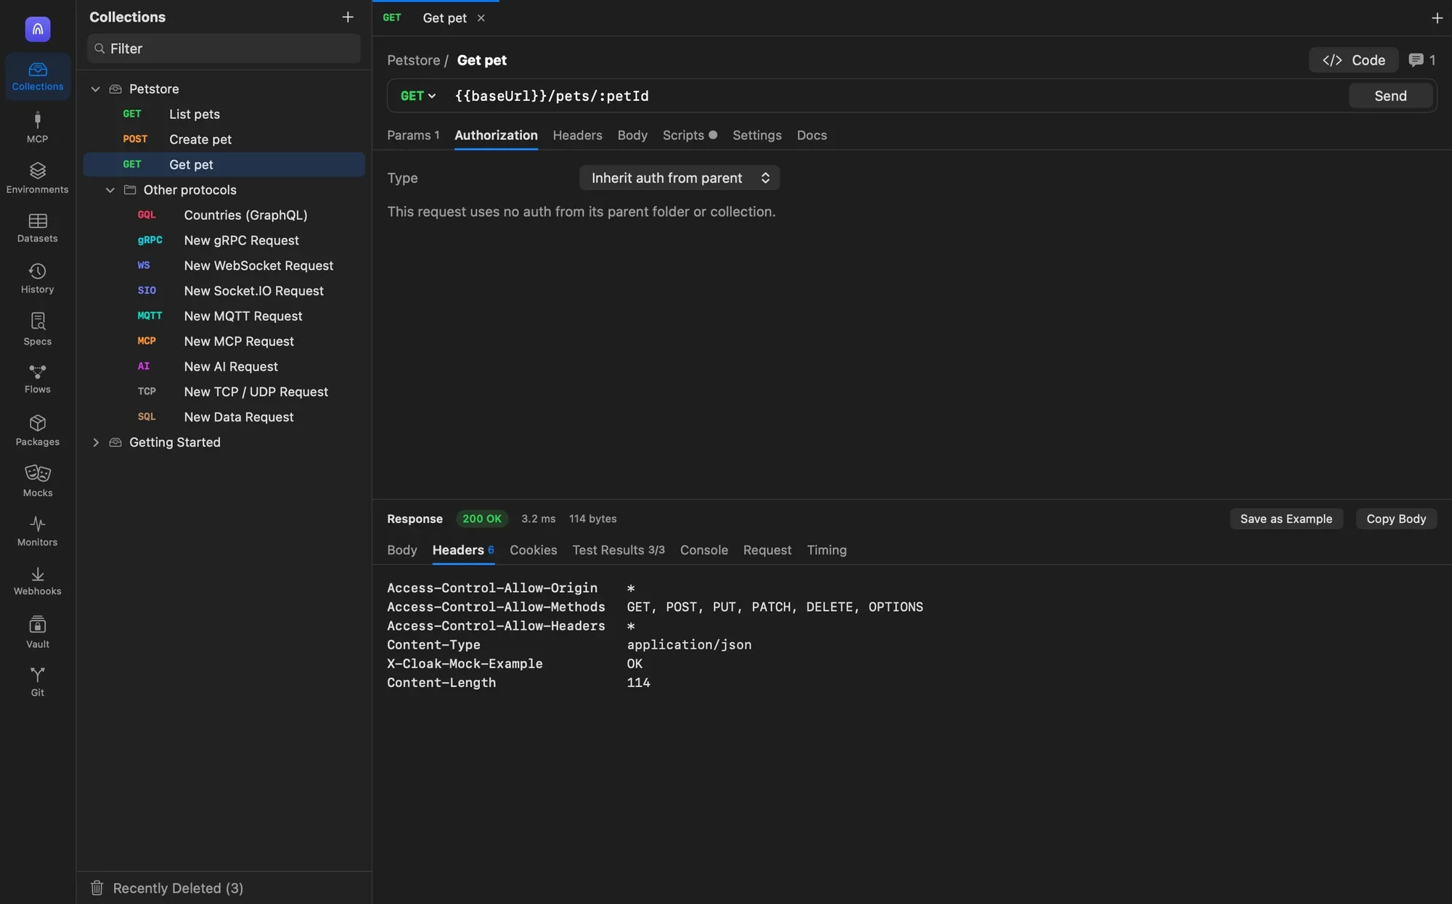Add a new collection with plus icon
This screenshot has height=904, width=1452.
(348, 17)
